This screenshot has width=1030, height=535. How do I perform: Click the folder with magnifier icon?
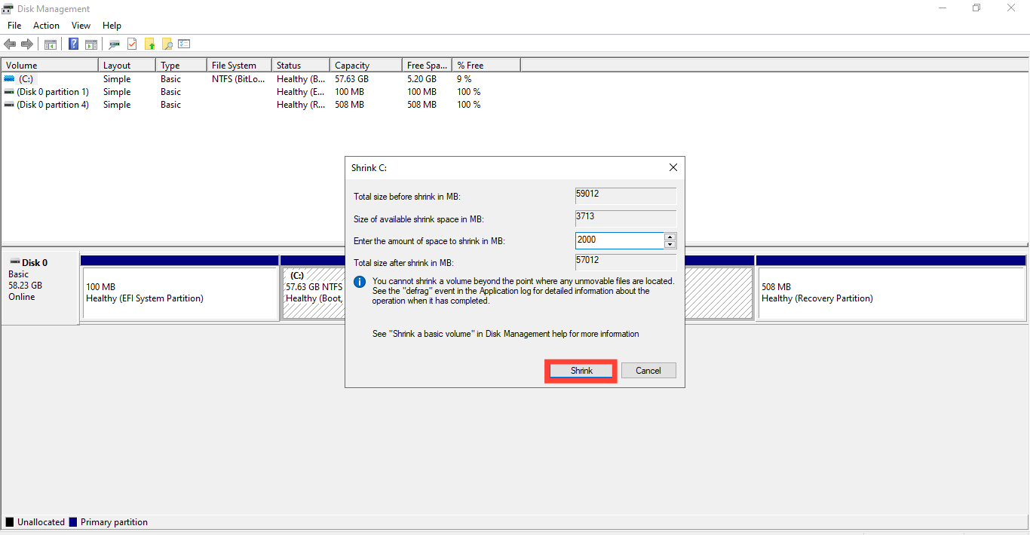pyautogui.click(x=167, y=44)
